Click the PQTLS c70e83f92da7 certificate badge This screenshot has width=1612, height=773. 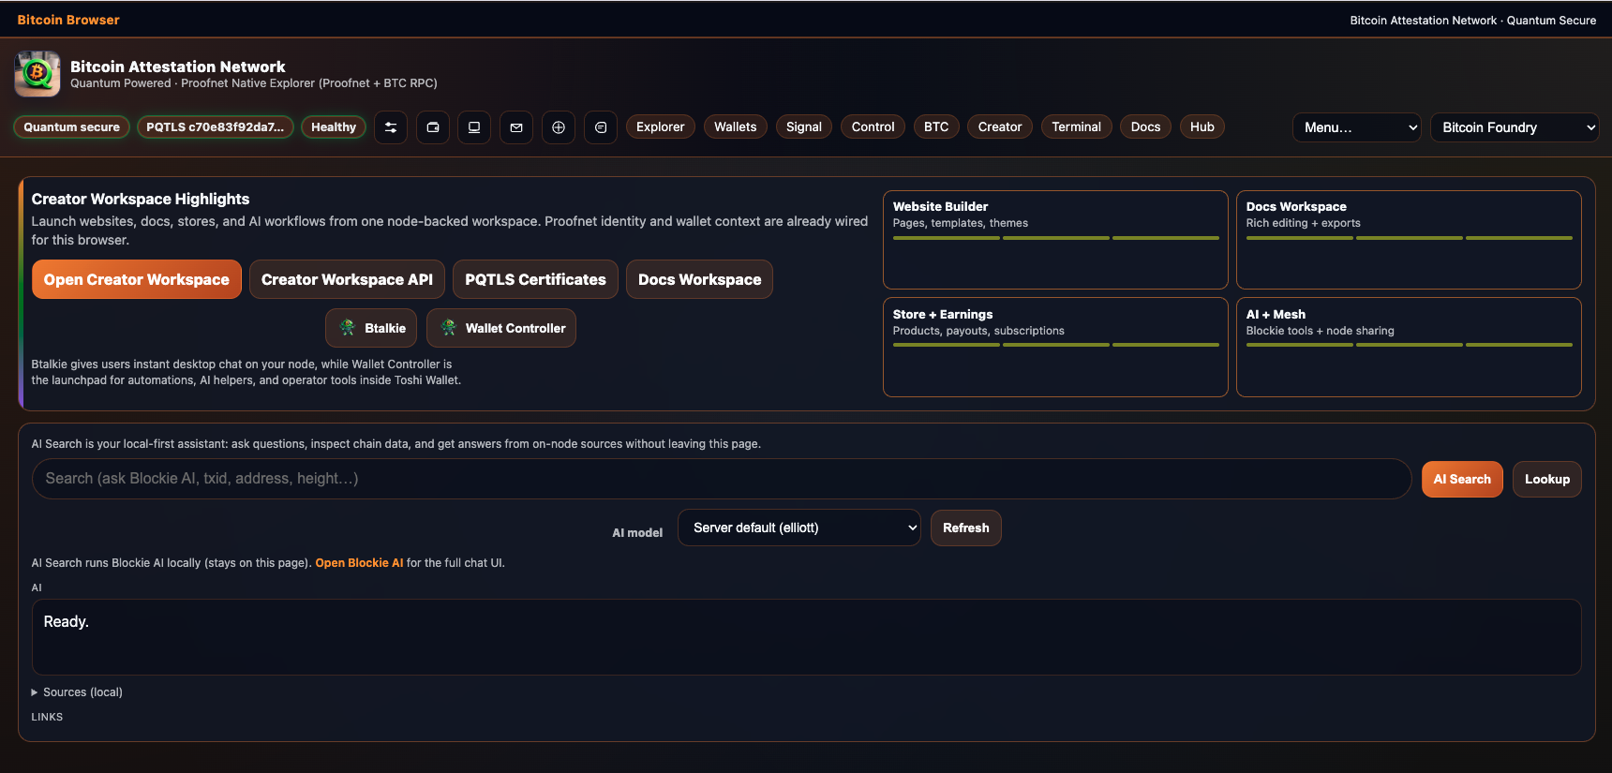coord(216,127)
